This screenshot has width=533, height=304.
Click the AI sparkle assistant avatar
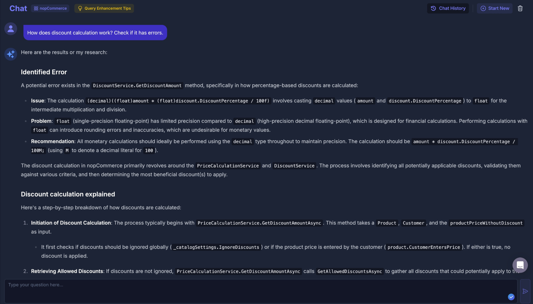pos(11,54)
